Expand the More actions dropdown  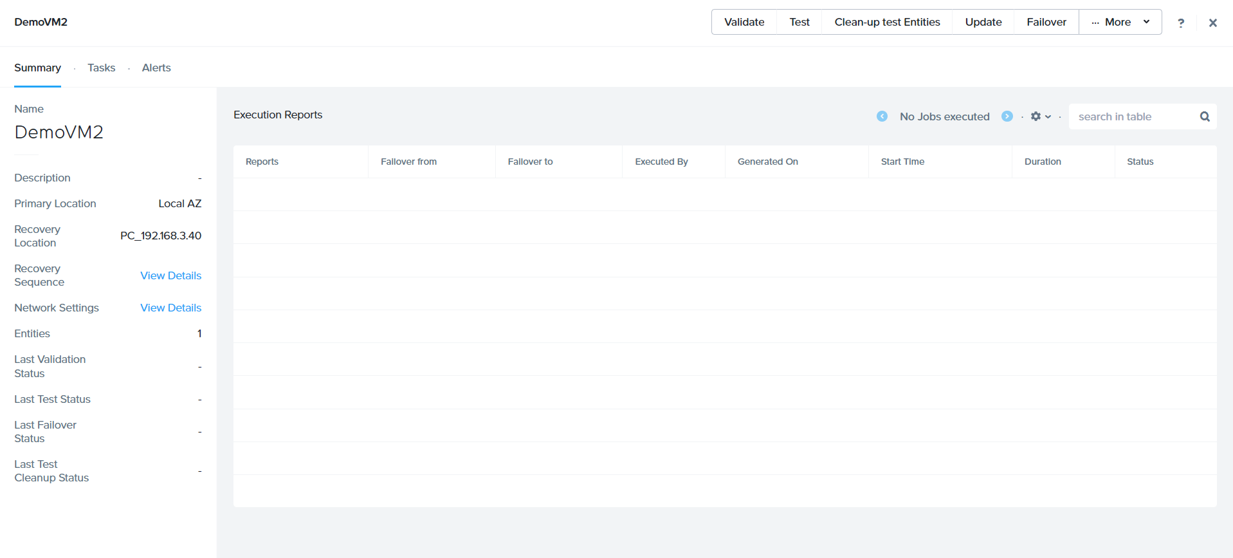click(x=1120, y=22)
